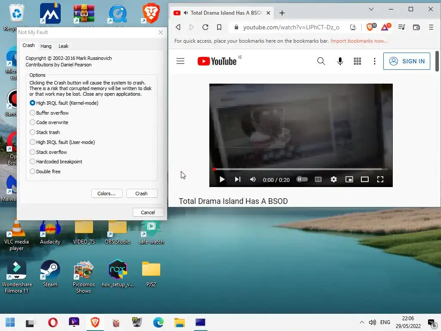441x331 pixels.
Task: Enter fullscreen video mode
Action: (380, 180)
